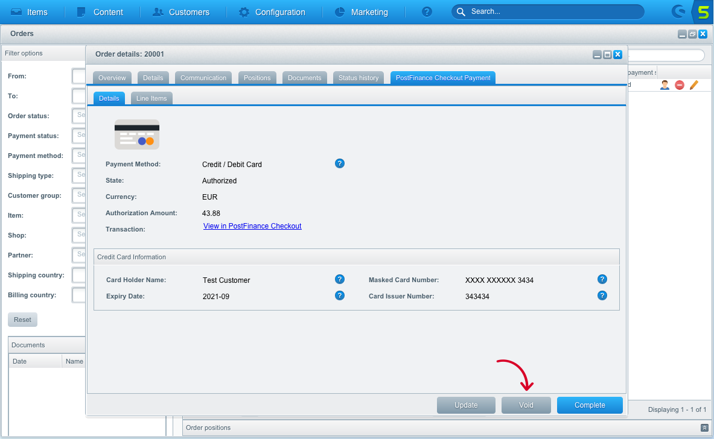Click the Reset filter button

22,320
